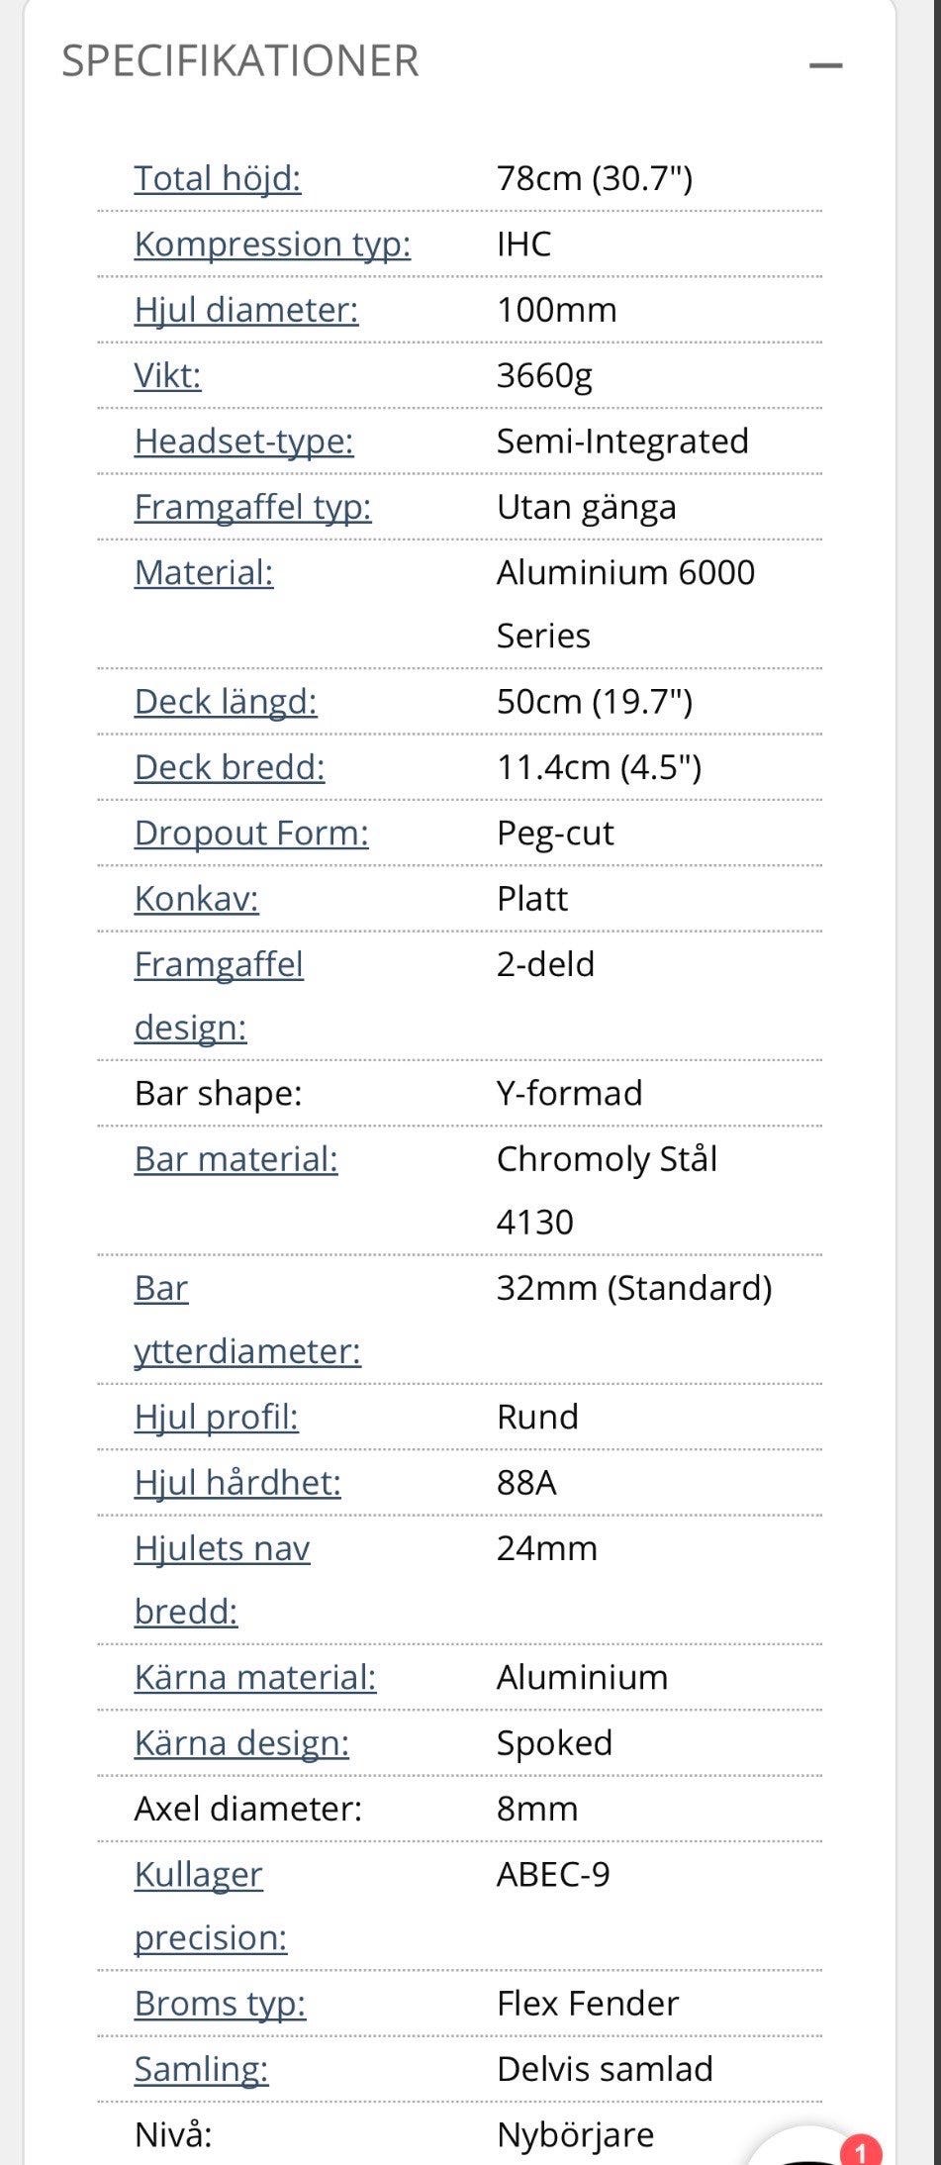Open the 'Bar material:' link
Image resolution: width=941 pixels, height=2165 pixels.
coord(236,1158)
